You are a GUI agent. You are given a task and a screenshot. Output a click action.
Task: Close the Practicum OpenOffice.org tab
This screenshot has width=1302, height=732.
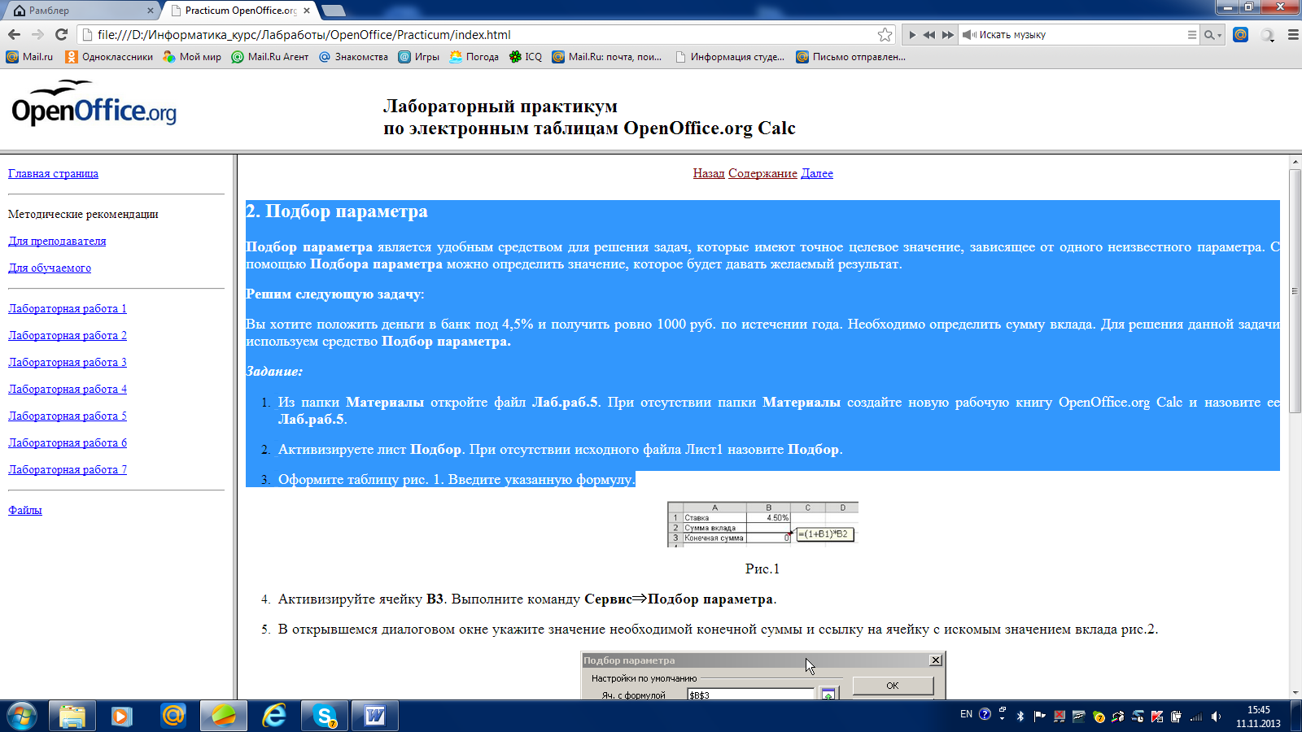307,11
